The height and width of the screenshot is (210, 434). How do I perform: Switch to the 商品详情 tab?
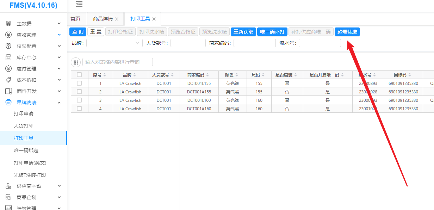pyautogui.click(x=103, y=19)
